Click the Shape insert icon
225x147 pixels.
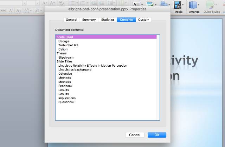click(164, 4)
